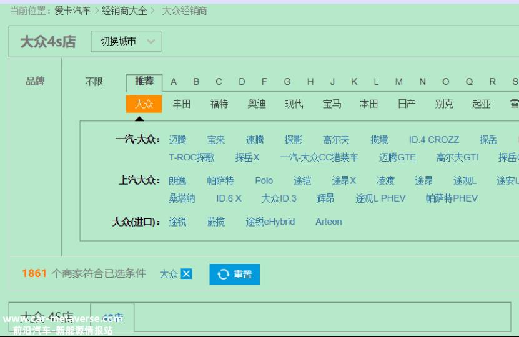Choose the 现代 brand
The image size is (519, 337).
(294, 104)
